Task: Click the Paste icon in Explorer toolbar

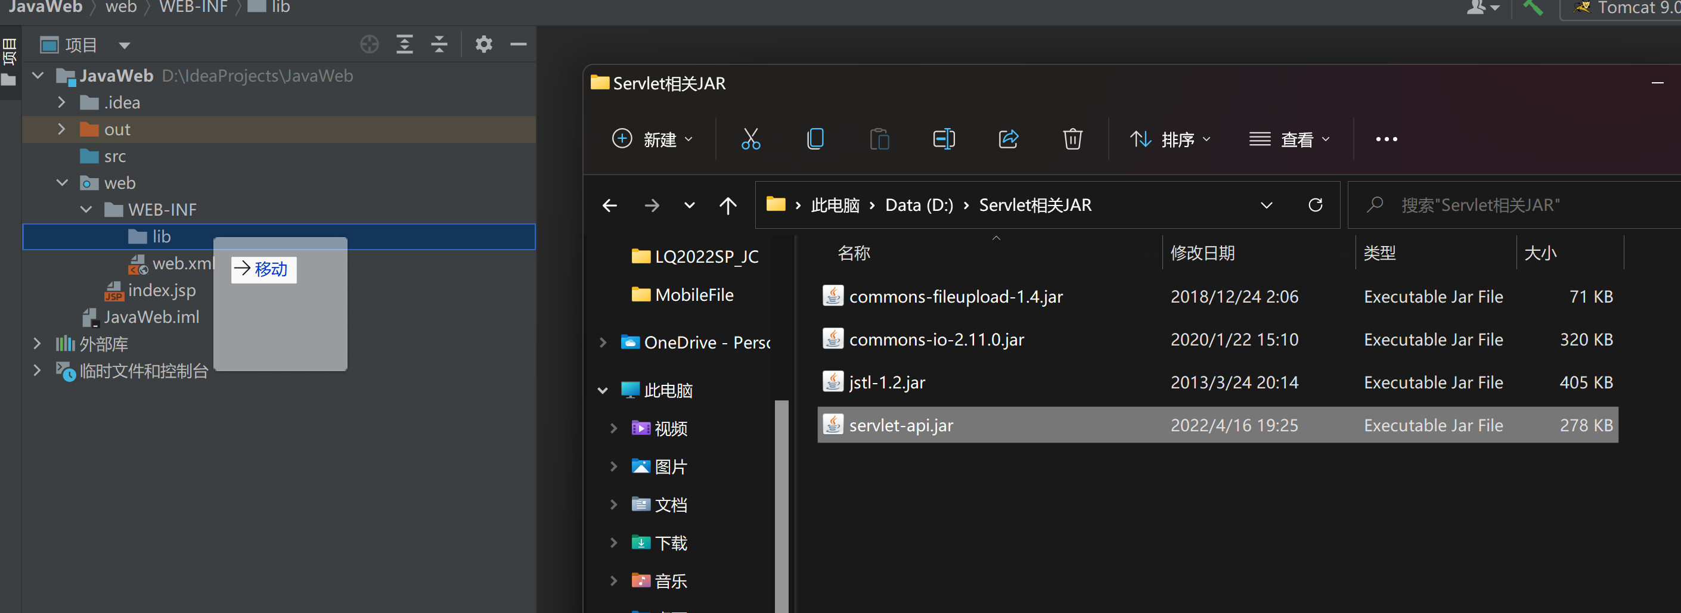Action: tap(879, 139)
